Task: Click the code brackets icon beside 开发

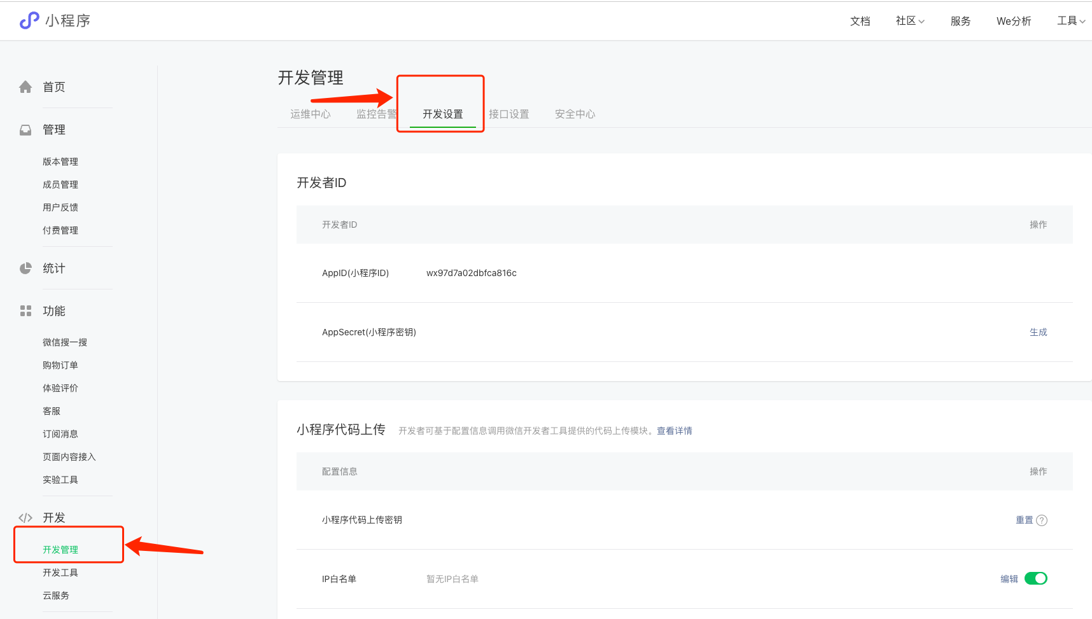Action: point(25,518)
